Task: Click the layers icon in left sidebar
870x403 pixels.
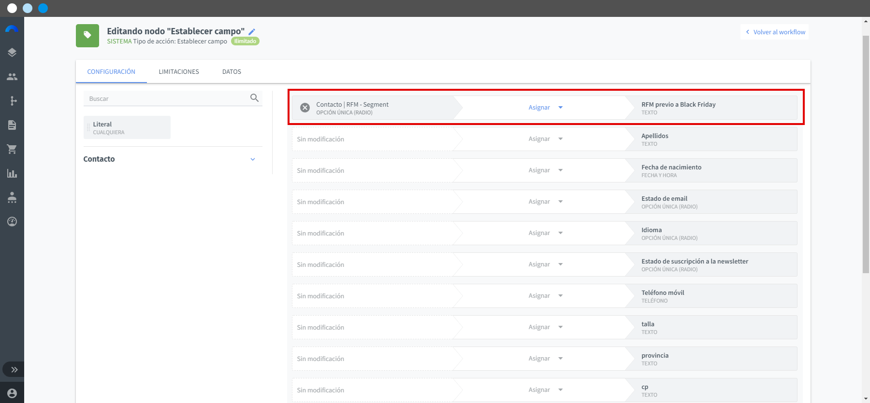Action: [x=12, y=53]
